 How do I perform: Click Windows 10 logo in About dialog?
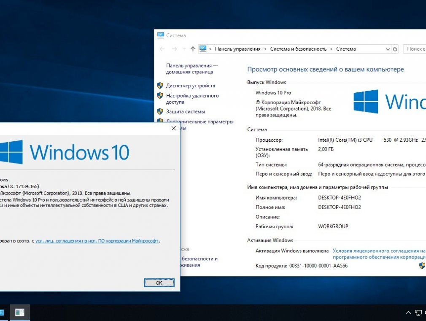pos(65,152)
